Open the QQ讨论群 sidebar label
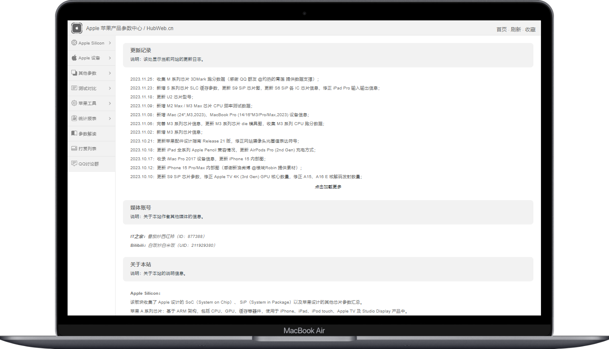 [89, 164]
